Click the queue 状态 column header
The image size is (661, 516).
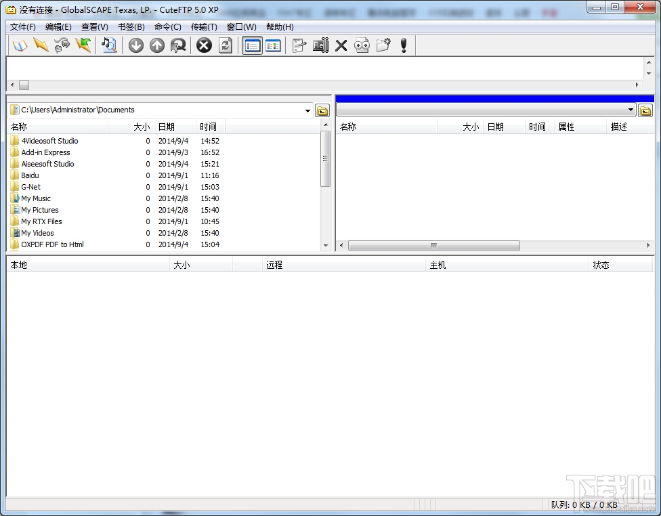tap(620, 265)
